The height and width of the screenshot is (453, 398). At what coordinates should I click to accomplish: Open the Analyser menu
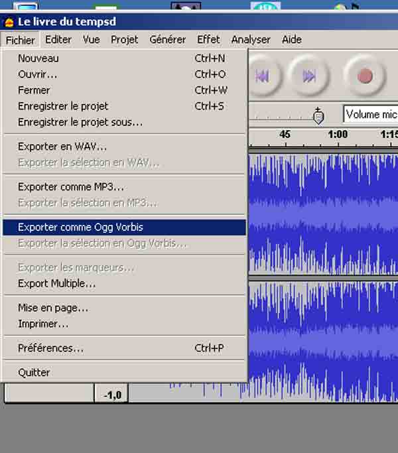pyautogui.click(x=251, y=40)
